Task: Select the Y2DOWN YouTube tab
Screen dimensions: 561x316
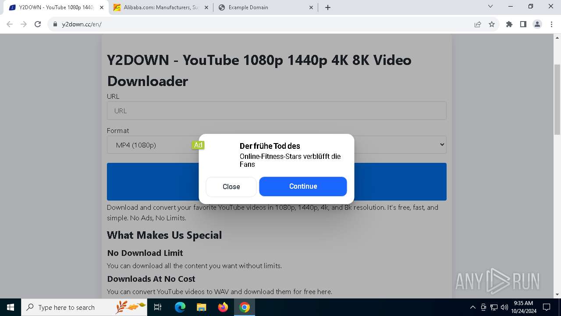Action: coord(56,7)
